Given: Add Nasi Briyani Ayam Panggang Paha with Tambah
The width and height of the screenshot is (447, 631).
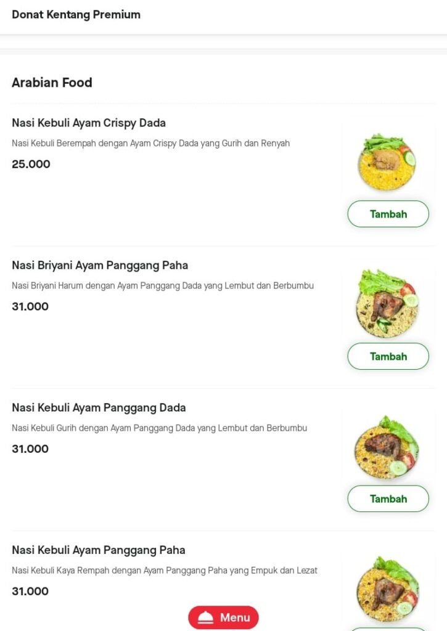Looking at the screenshot, I should (388, 356).
